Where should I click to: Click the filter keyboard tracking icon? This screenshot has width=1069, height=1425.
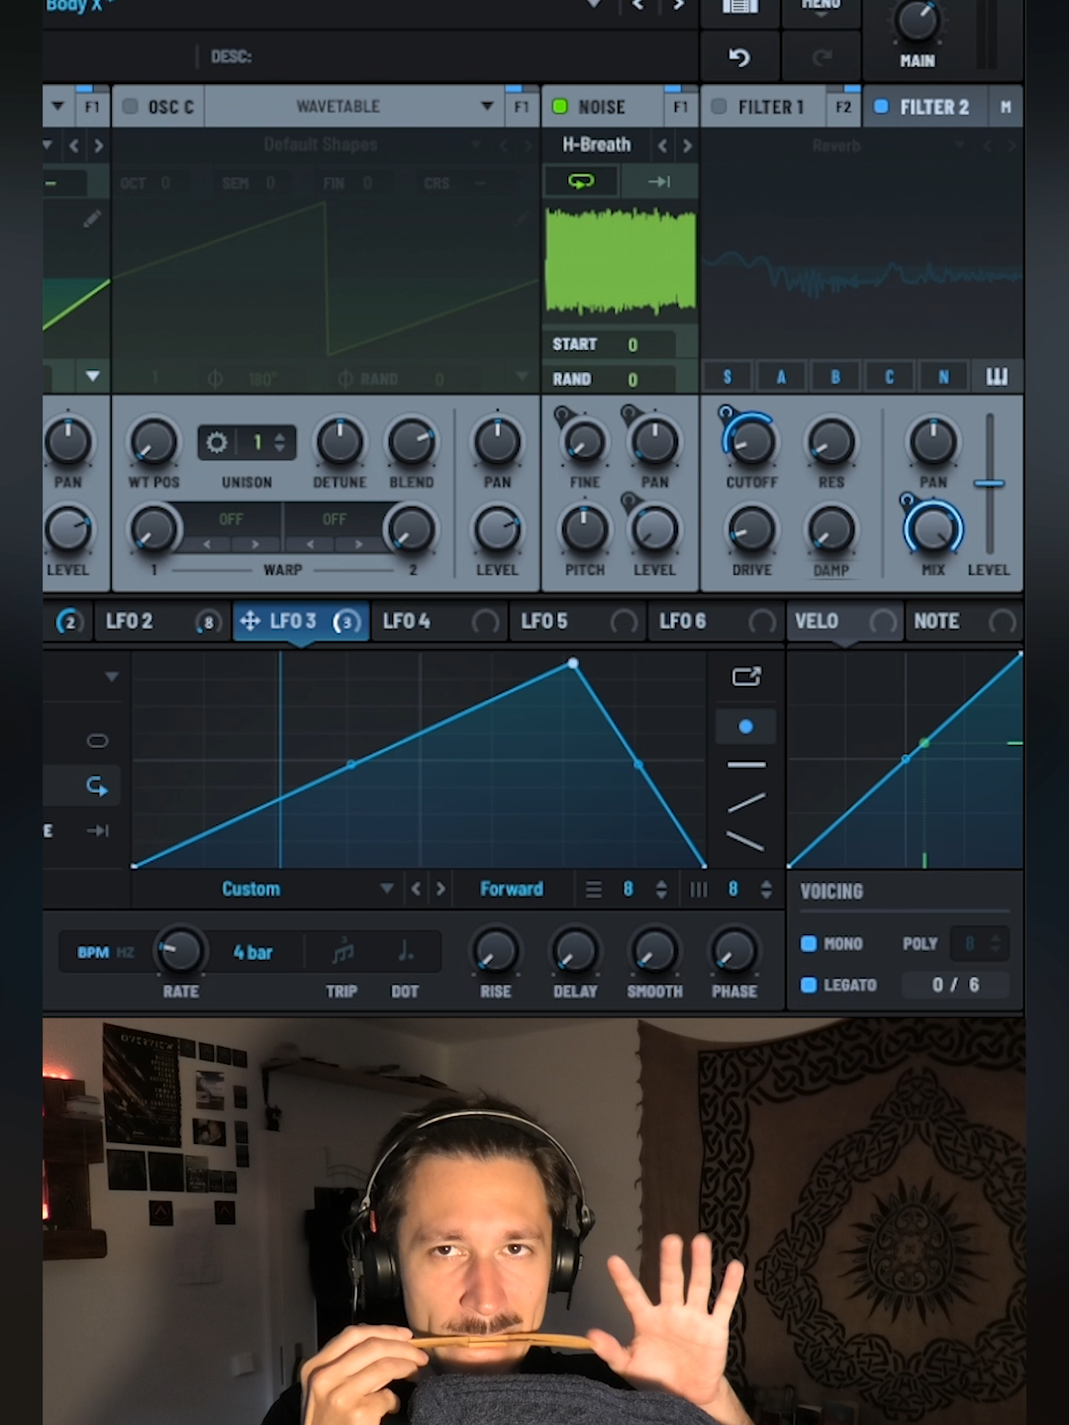997,376
